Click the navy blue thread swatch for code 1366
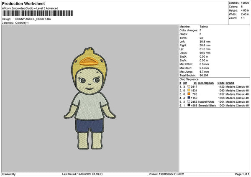Screen dimensions: 251x177 point(189,98)
